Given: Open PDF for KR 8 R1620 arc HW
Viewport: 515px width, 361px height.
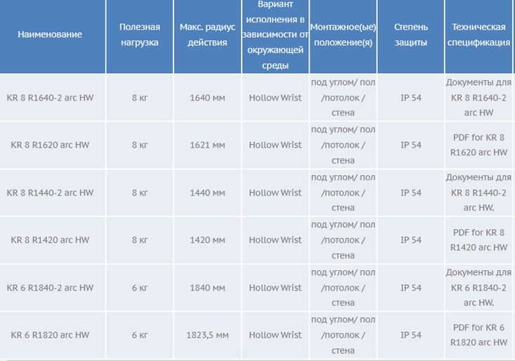Looking at the screenshot, I should coord(480,145).
